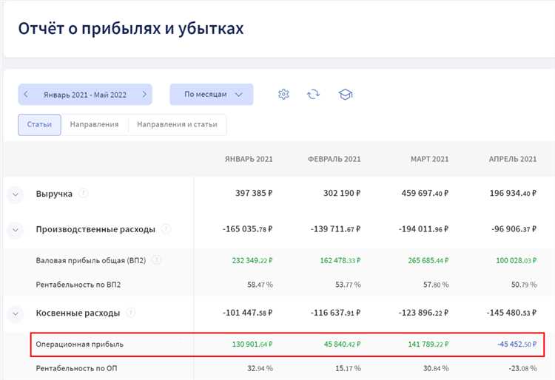Image resolution: width=555 pixels, height=380 pixels.
Task: Select the Статьи tab
Action: pos(39,124)
